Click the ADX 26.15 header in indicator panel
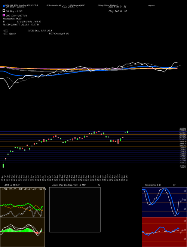Image resolution: width=187 pixels, height=247 pixels. 24,189
